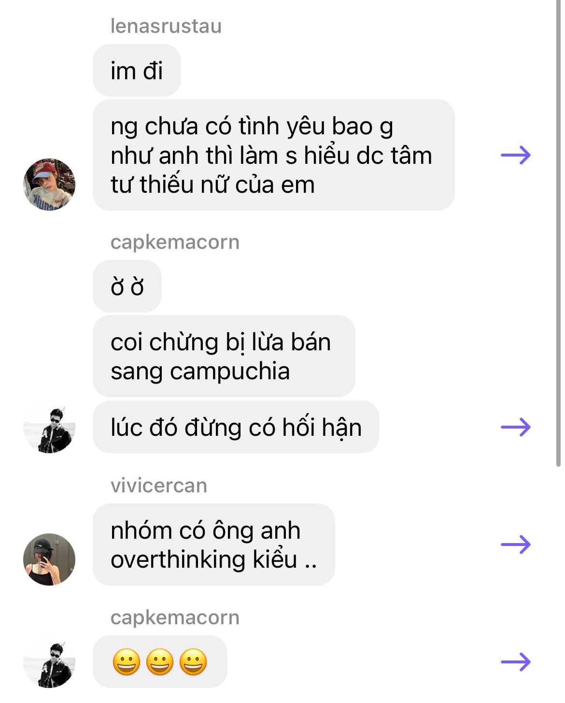The height and width of the screenshot is (703, 565).
Task: Select the "ờ ờ" message bubble
Action: (127, 287)
